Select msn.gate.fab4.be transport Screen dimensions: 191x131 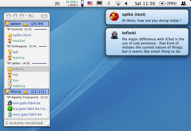28,114
